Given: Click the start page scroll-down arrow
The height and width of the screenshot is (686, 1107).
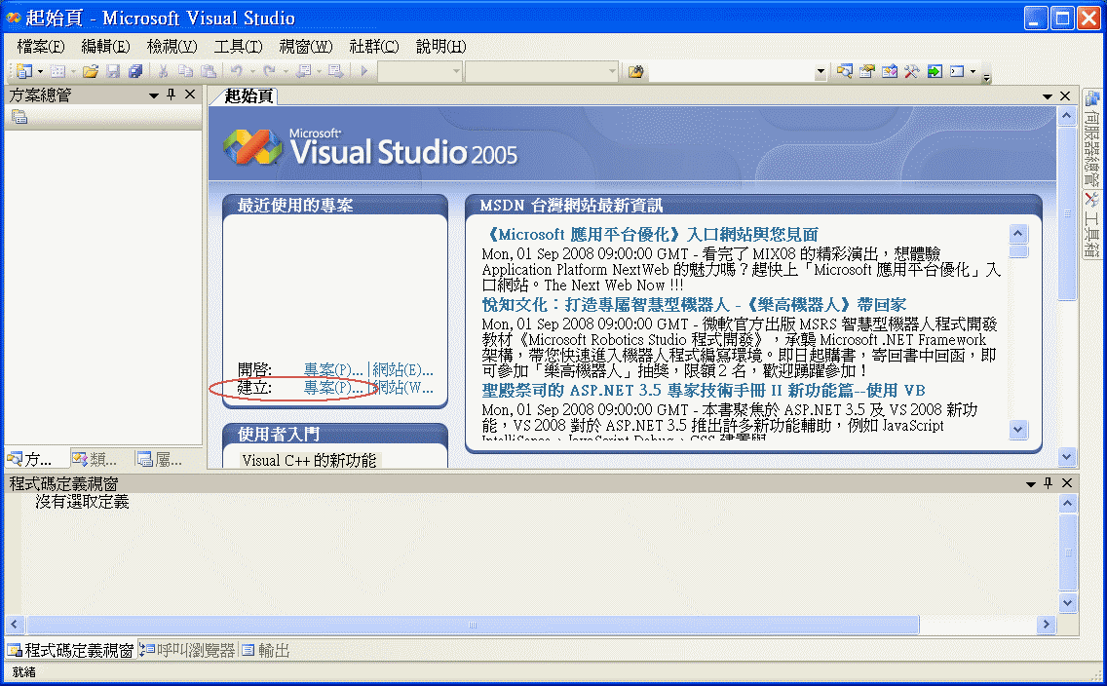Looking at the screenshot, I should point(1067,457).
